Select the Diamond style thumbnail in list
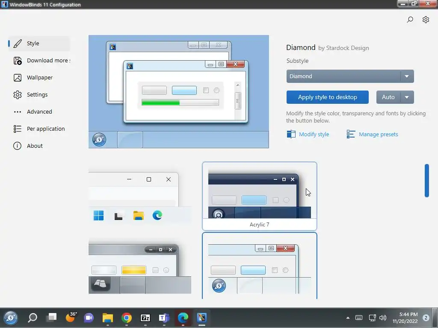Screen dimensions: 438x328 pos(260,266)
